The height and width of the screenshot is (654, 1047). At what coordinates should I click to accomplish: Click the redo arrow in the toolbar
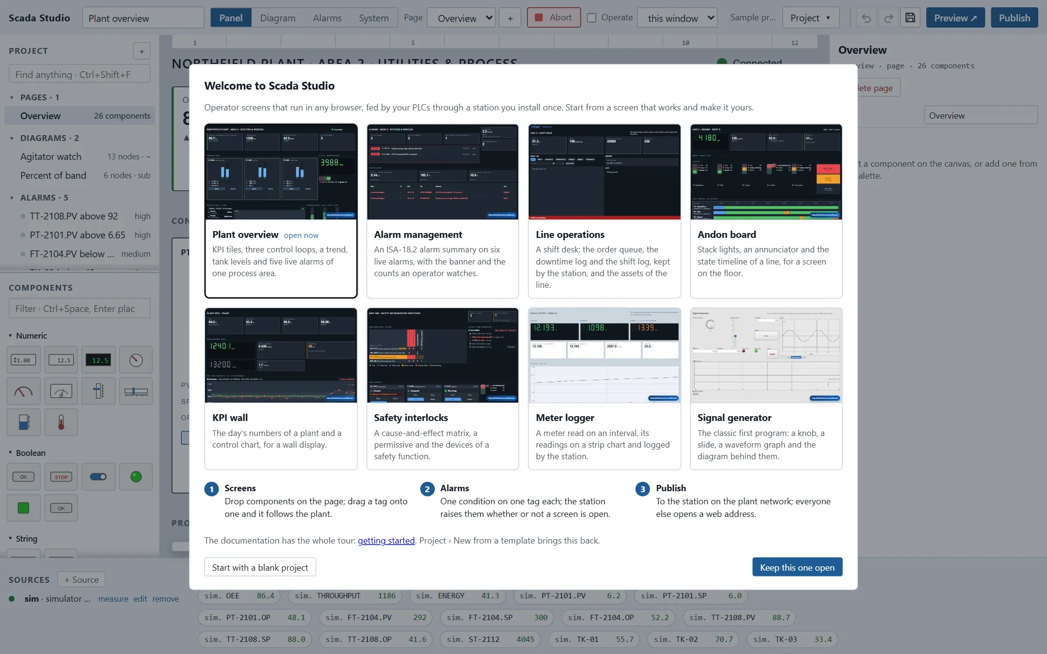tap(888, 18)
